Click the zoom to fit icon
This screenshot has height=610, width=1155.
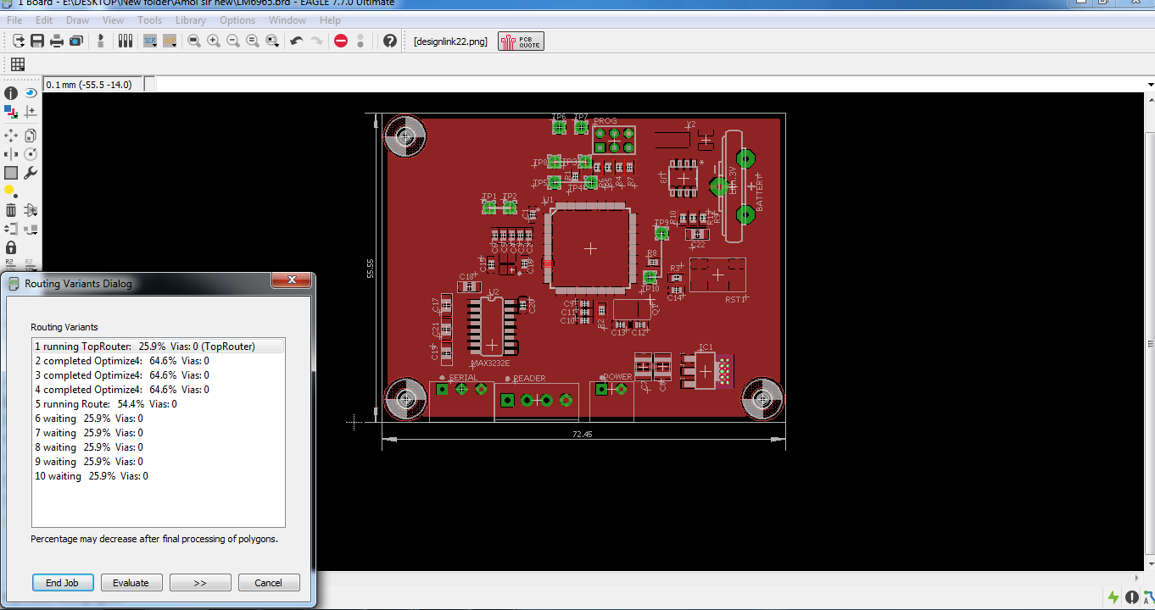pyautogui.click(x=194, y=41)
